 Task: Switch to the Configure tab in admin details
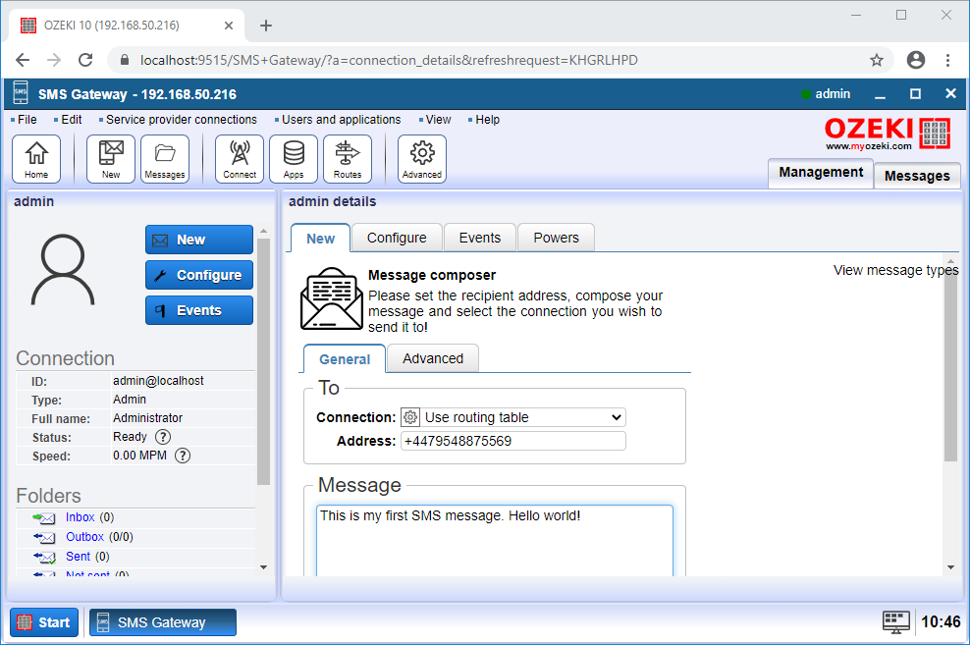397,238
